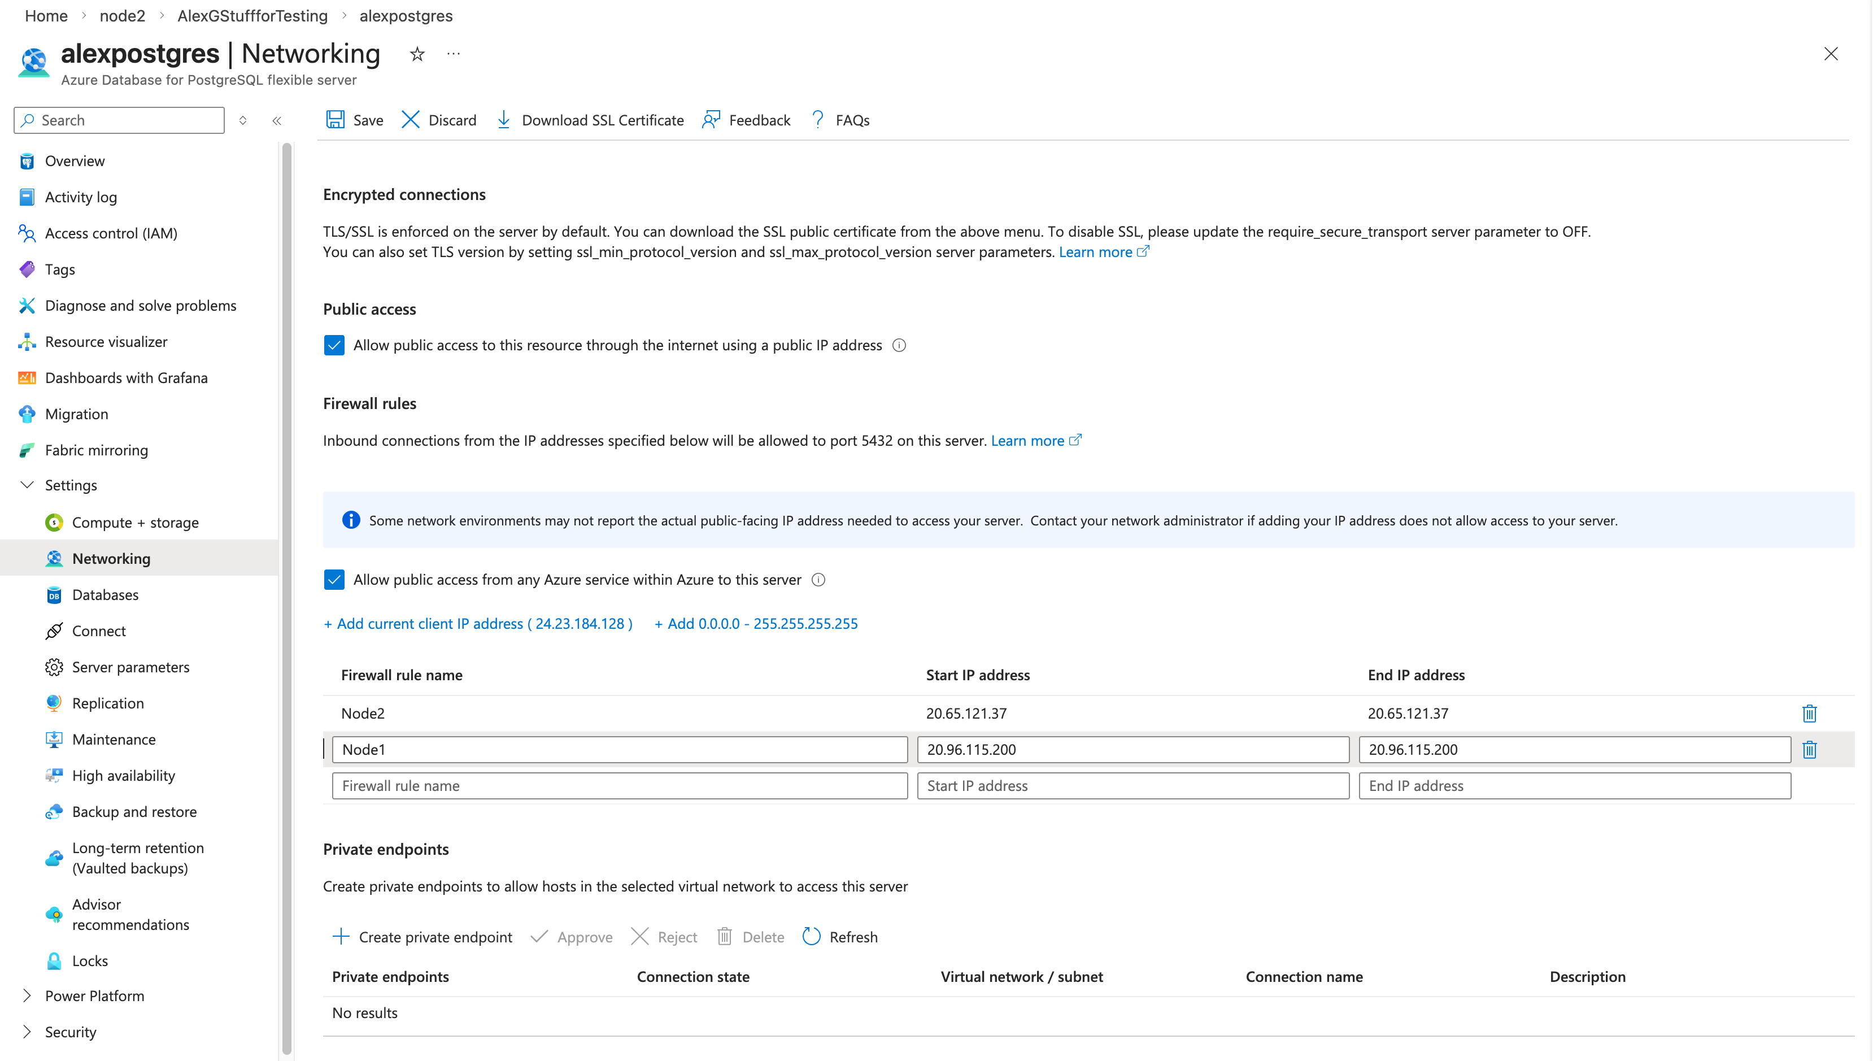Toggle allow access from any Azure service checkbox

(334, 580)
